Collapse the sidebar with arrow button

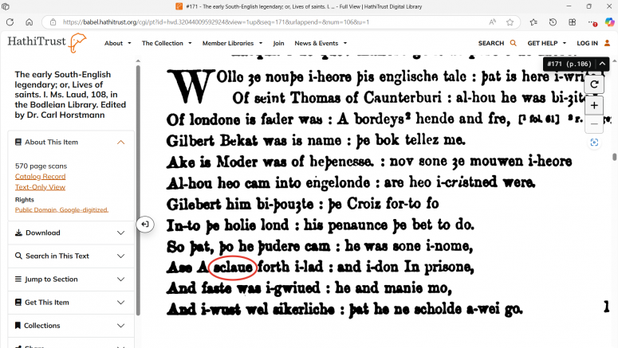(x=145, y=225)
